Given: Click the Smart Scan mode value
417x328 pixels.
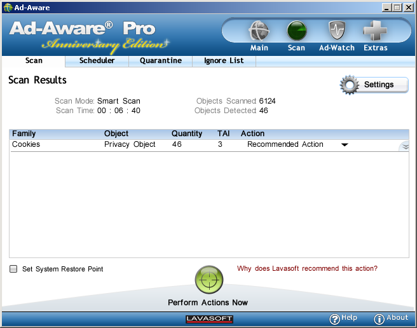Looking at the screenshot, I should (x=119, y=101).
